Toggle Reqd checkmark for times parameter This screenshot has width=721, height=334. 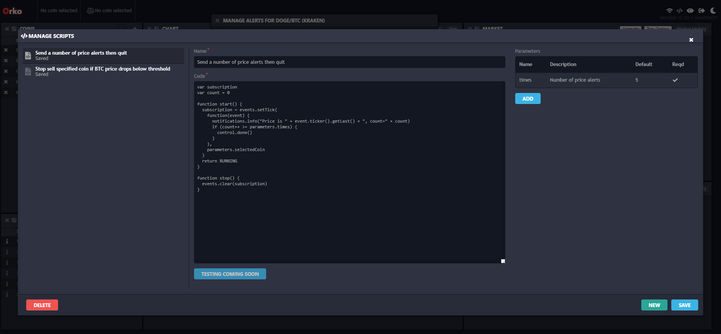(675, 80)
